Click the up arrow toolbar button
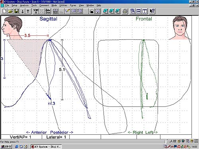199x149 pixels. [28, 11]
